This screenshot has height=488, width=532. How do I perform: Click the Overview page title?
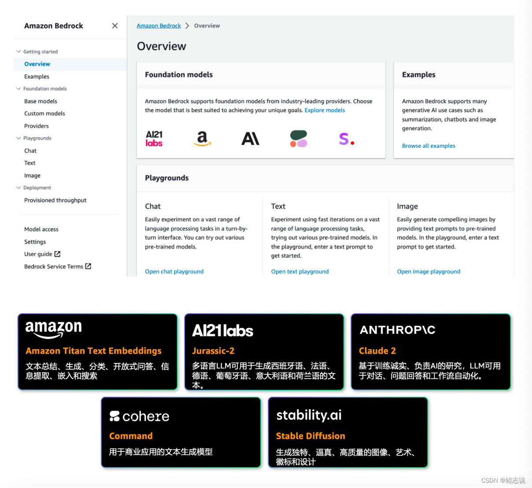coord(162,46)
